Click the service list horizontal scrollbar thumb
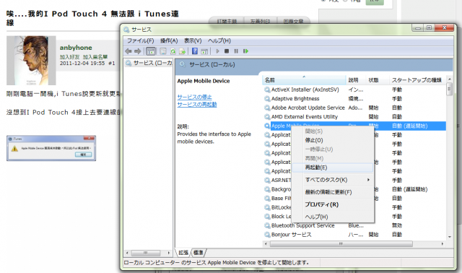Image resolution: width=462 pixels, height=273 pixels. pyautogui.click(x=341, y=244)
